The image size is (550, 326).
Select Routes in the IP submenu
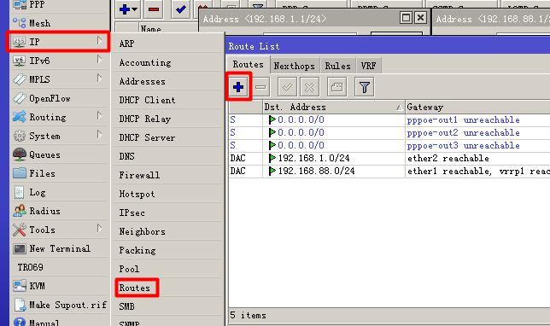137,288
